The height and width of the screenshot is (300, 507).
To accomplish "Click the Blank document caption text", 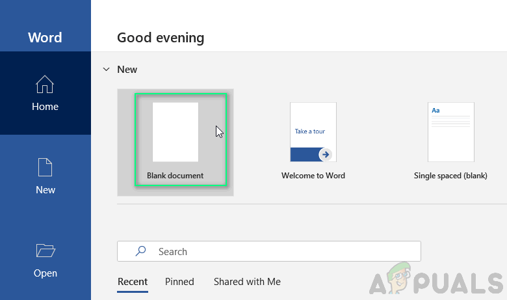I will pos(175,176).
